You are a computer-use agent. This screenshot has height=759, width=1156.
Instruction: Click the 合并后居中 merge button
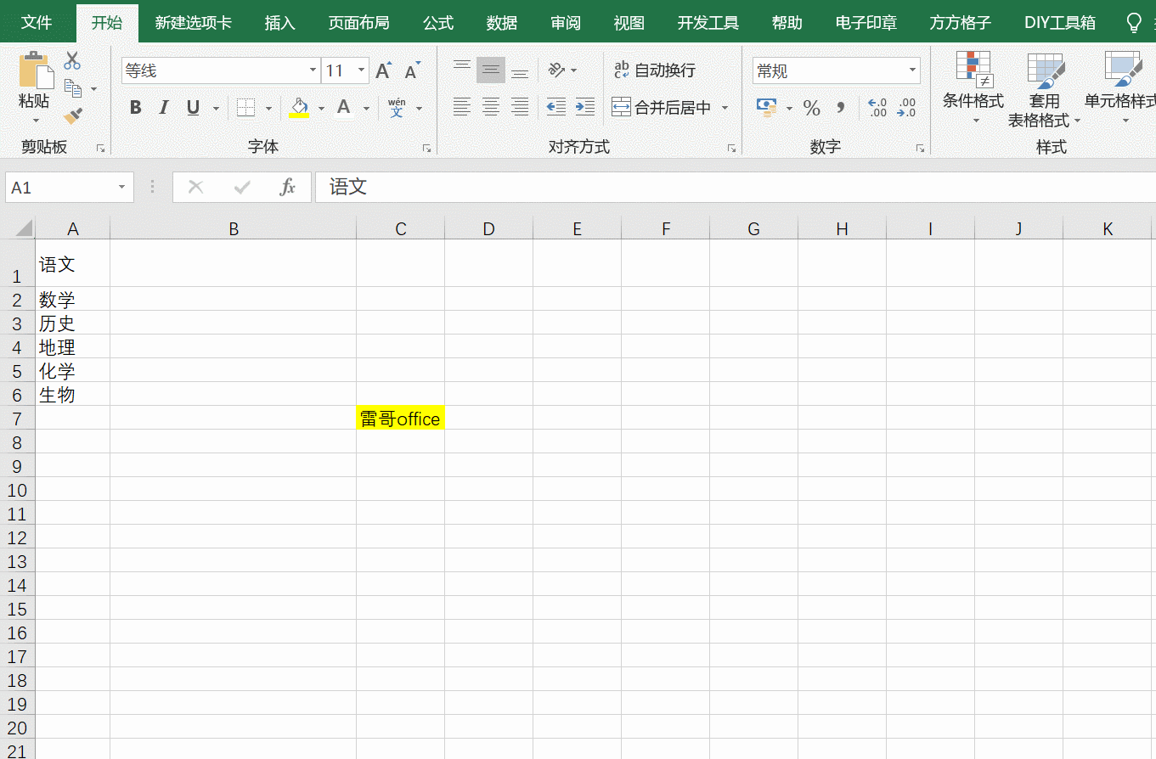pos(661,108)
